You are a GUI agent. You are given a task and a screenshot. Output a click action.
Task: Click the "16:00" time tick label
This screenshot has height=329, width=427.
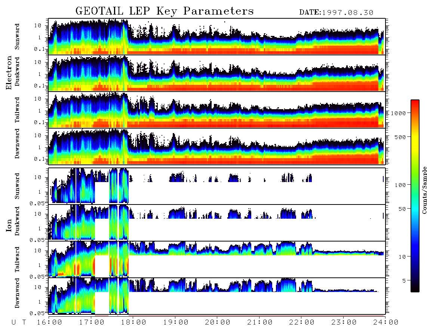coord(50,322)
